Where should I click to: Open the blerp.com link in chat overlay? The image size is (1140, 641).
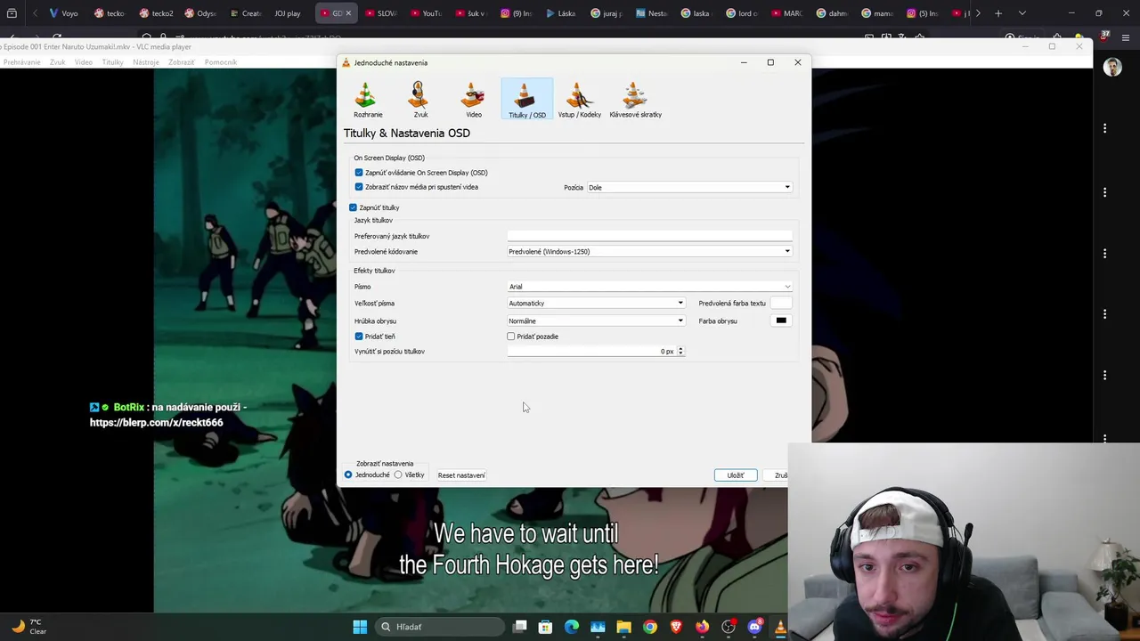click(x=157, y=423)
